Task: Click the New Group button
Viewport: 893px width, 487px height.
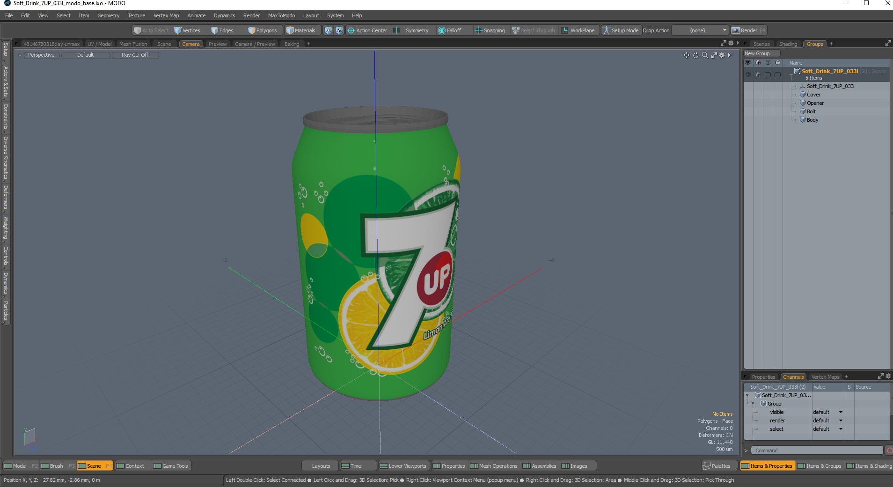Action: pyautogui.click(x=761, y=53)
